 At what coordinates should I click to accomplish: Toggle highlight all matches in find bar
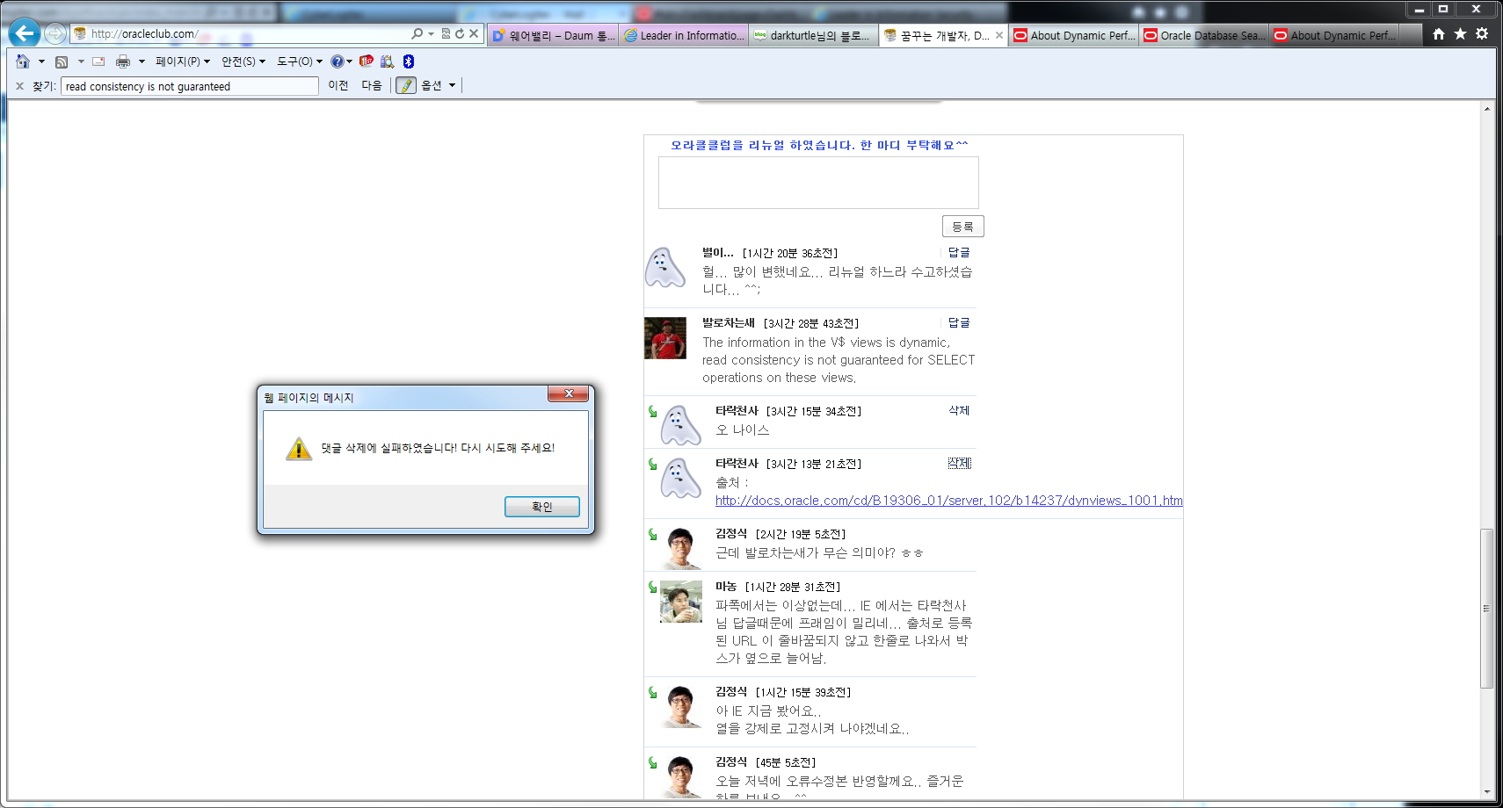click(405, 85)
